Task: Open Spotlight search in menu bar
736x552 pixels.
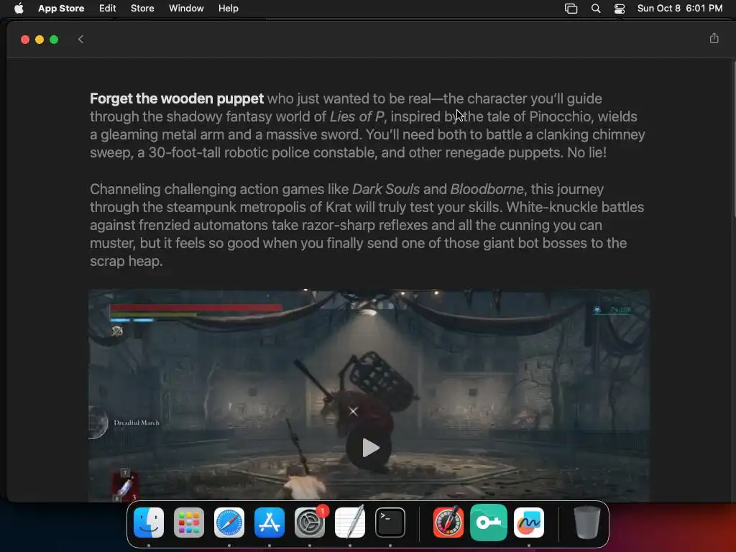Action: (x=596, y=9)
